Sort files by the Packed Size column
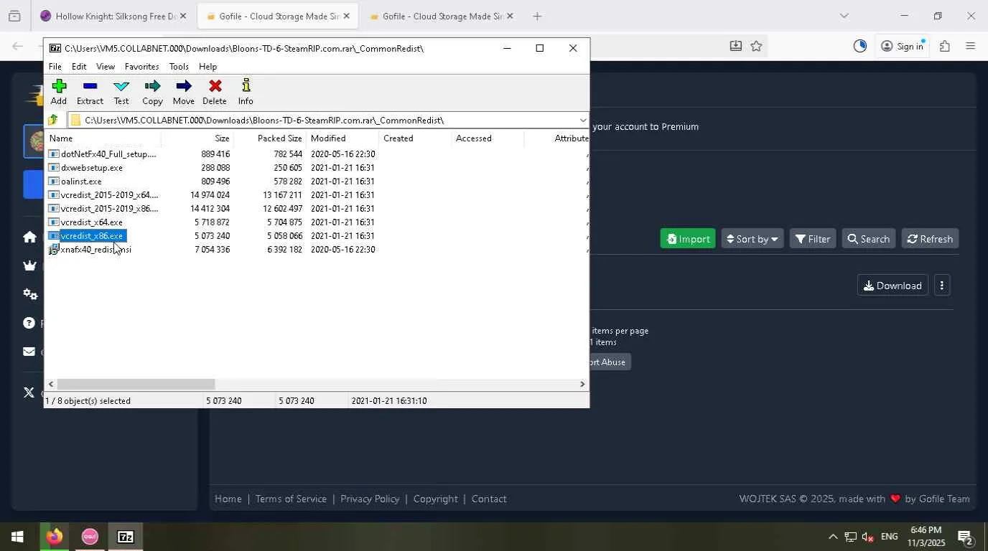This screenshot has width=988, height=551. [x=270, y=138]
